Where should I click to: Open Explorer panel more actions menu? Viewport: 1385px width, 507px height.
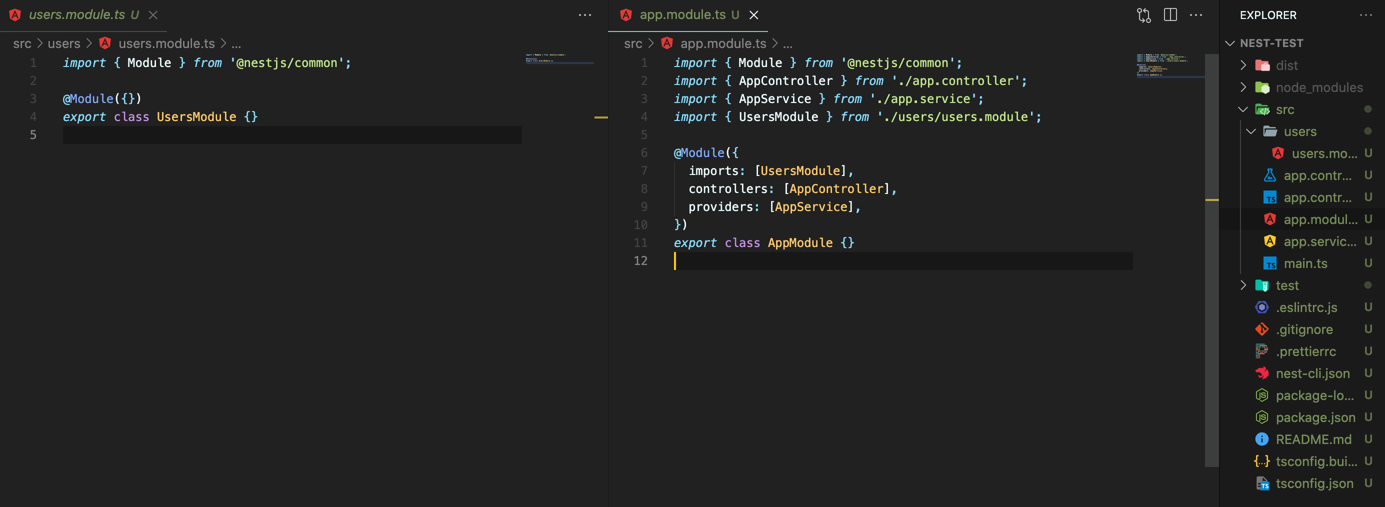coord(1365,15)
